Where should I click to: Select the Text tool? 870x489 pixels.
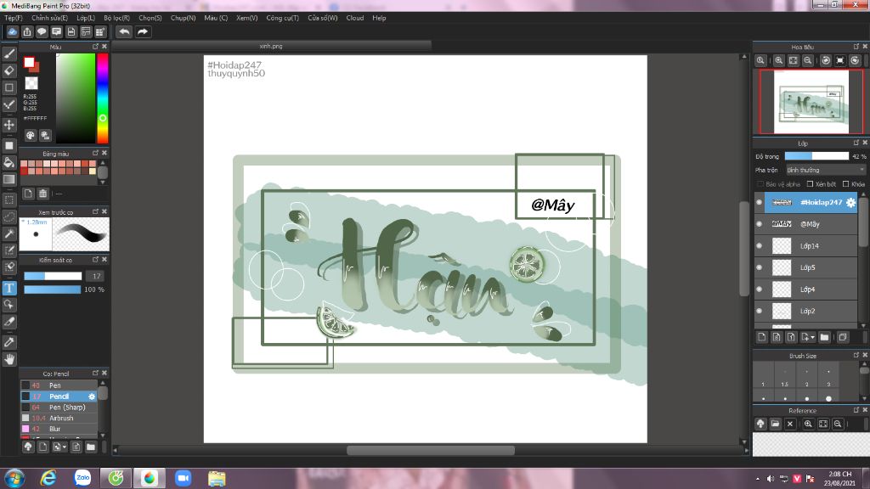point(9,288)
